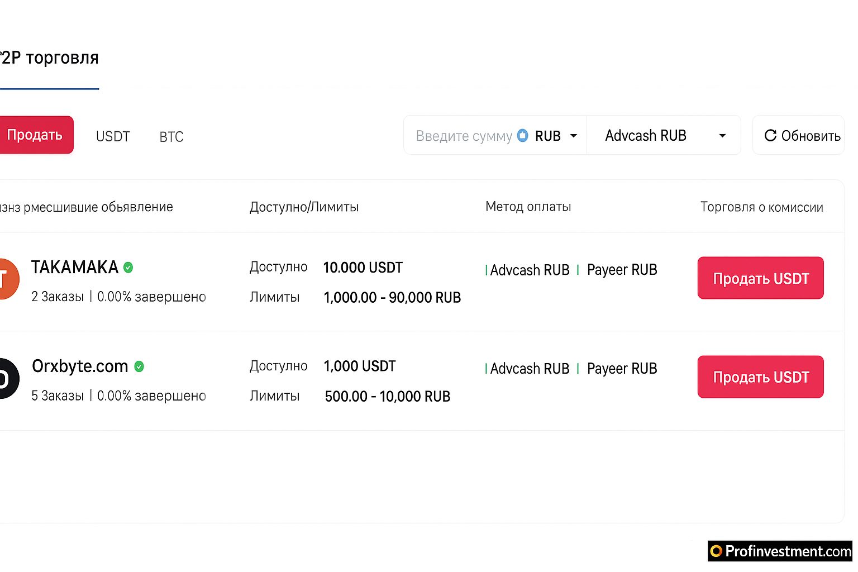Click Orxbyte.com's black avatar icon
858x572 pixels.
click(8, 378)
